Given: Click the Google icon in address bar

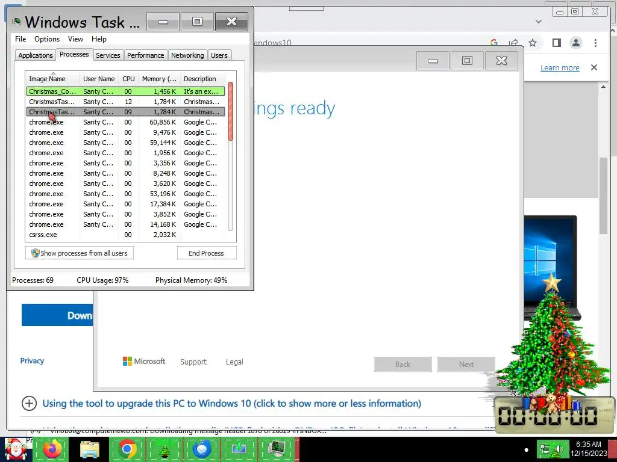Looking at the screenshot, I should (494, 43).
